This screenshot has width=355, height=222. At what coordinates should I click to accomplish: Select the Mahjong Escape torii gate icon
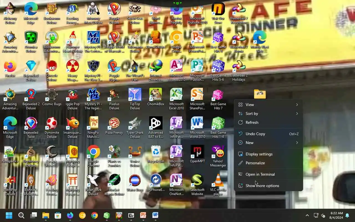[72, 185]
